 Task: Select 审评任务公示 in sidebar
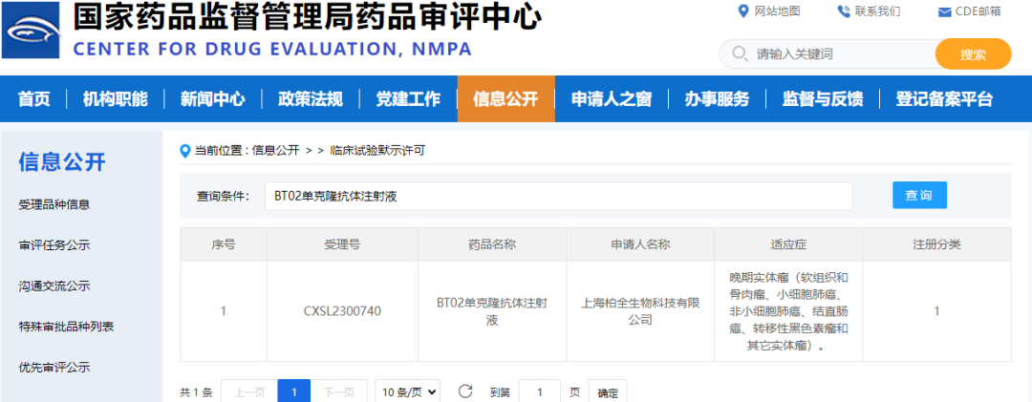pos(54,246)
